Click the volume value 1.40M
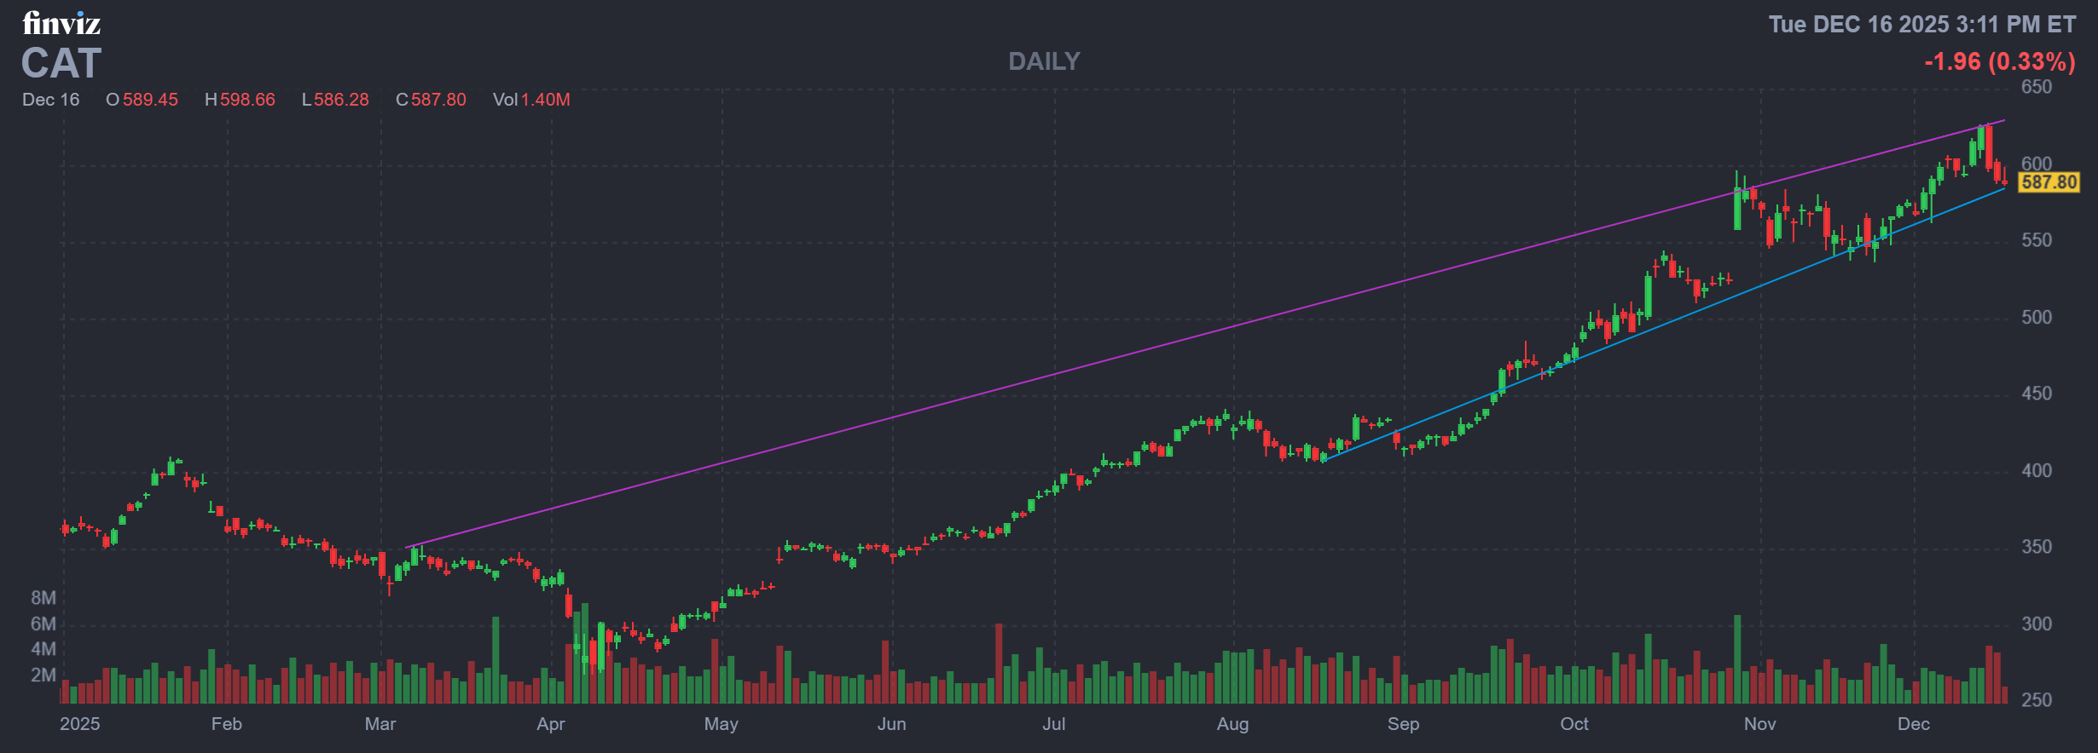Viewport: 2098px width, 753px height. [x=545, y=100]
